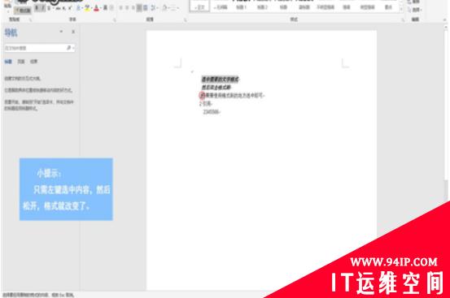The width and height of the screenshot is (450, 298).
Task: Click the navigation search document field
Action: pos(35,48)
